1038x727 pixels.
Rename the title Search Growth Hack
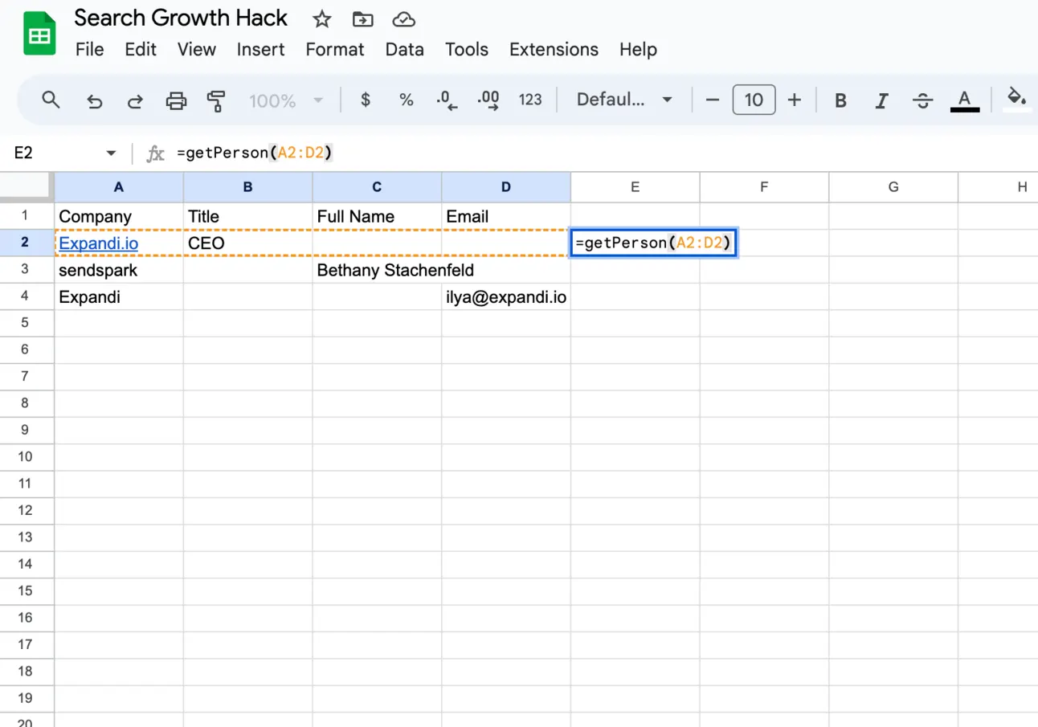[181, 18]
